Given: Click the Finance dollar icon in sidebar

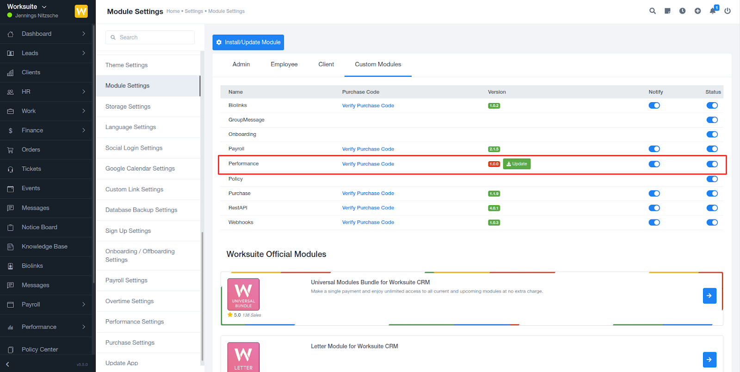Looking at the screenshot, I should point(10,131).
